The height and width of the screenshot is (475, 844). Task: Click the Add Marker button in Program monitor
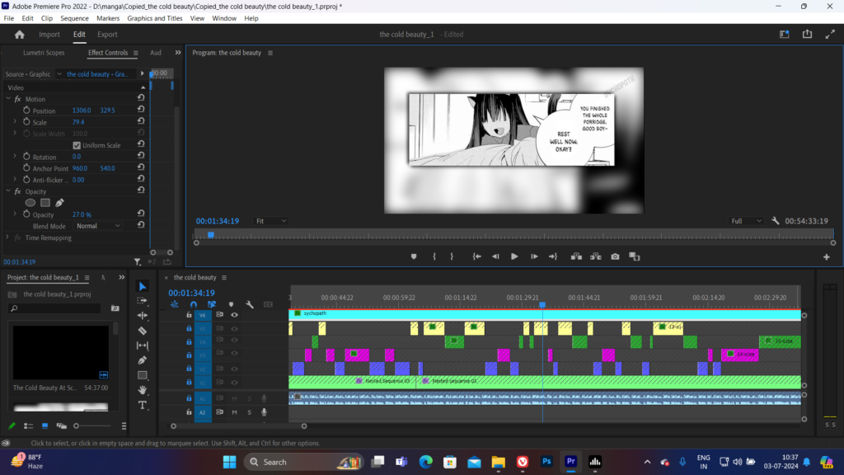(x=414, y=257)
